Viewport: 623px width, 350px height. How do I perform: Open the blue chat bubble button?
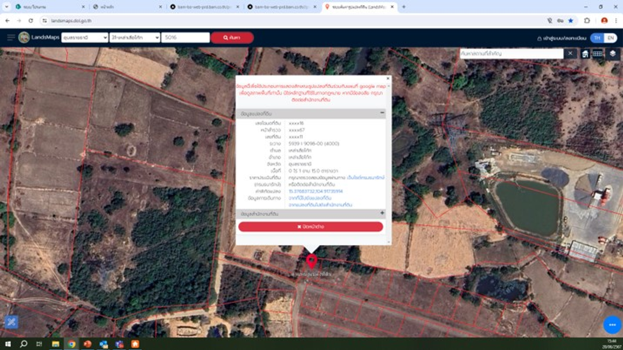[612, 325]
